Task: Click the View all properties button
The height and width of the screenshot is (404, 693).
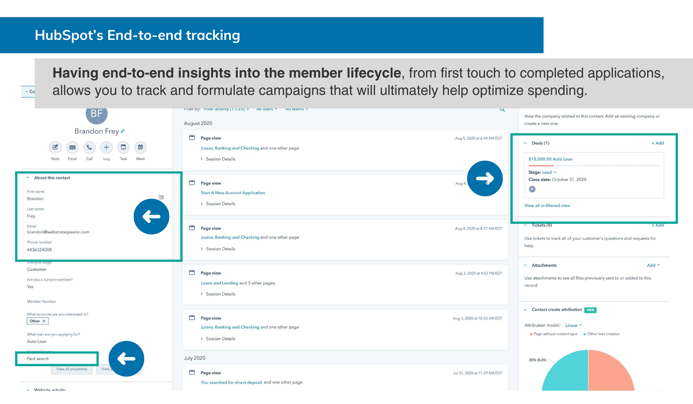Action: point(72,369)
